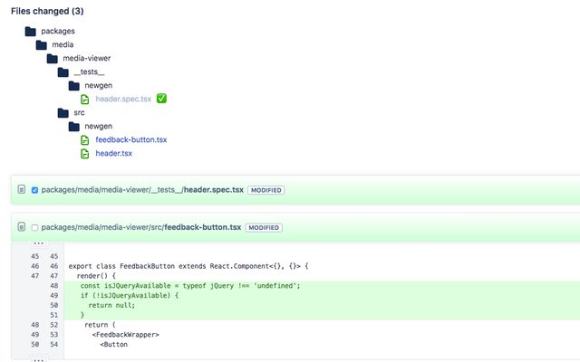The width and height of the screenshot is (580, 362).
Task: Click new line number 51 in gutter
Action: (x=54, y=315)
